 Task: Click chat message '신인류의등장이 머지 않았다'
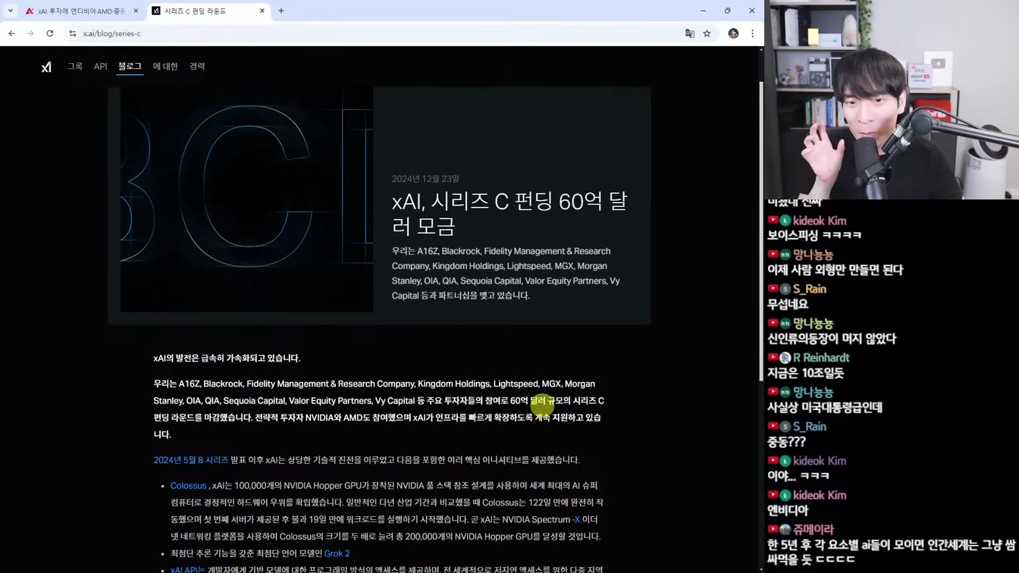832,339
